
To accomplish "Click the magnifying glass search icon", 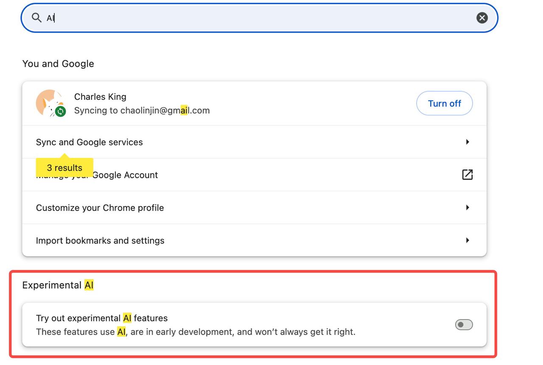I will tap(37, 18).
